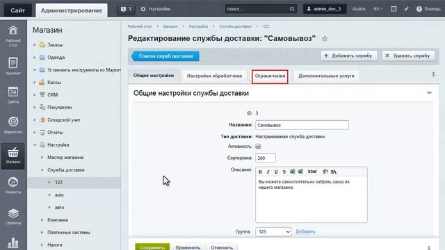Image resolution: width=445 pixels, height=250 pixels.
Task: Click the second globe unlink icon in editor
Action: (x=300, y=172)
